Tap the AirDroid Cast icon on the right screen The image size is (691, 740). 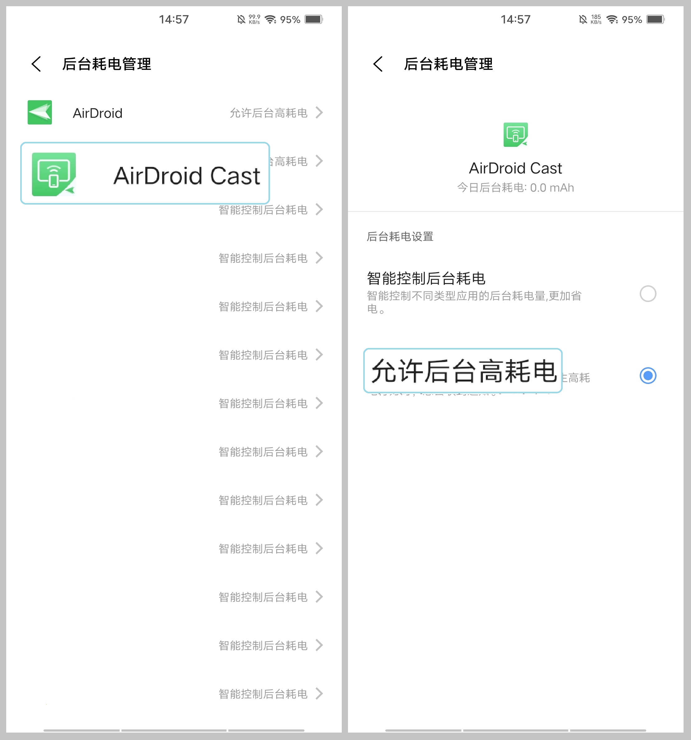click(x=515, y=134)
